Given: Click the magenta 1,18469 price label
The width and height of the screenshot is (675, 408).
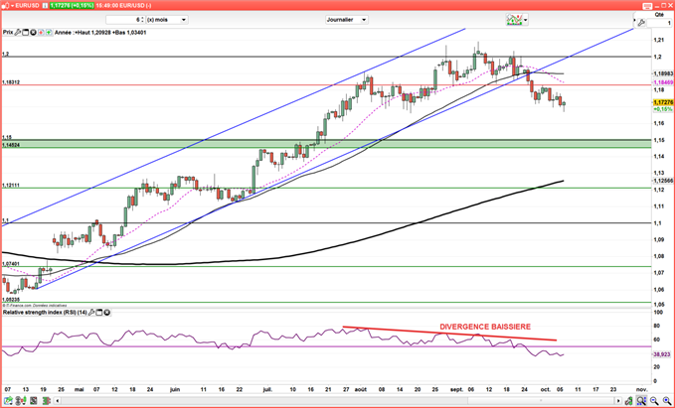Looking at the screenshot, I should tap(663, 82).
